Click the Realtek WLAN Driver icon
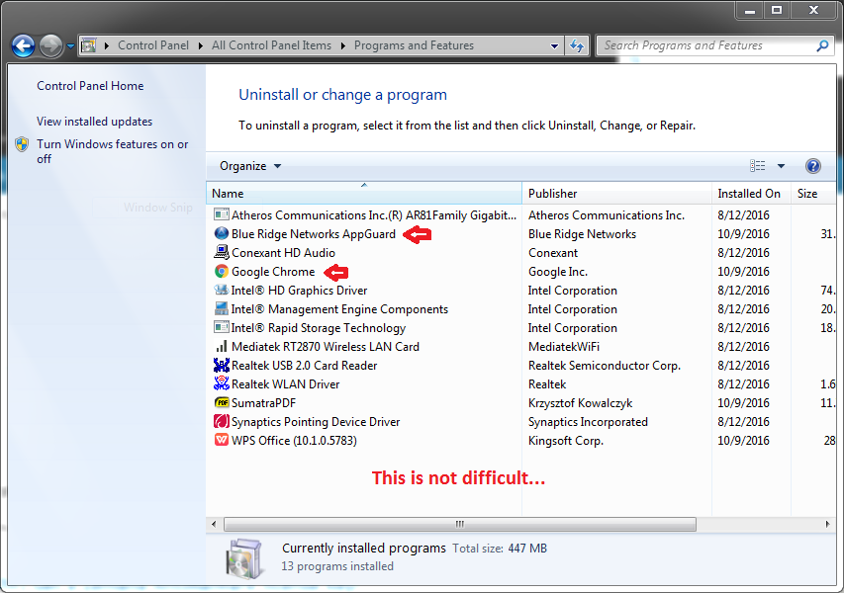 (222, 383)
